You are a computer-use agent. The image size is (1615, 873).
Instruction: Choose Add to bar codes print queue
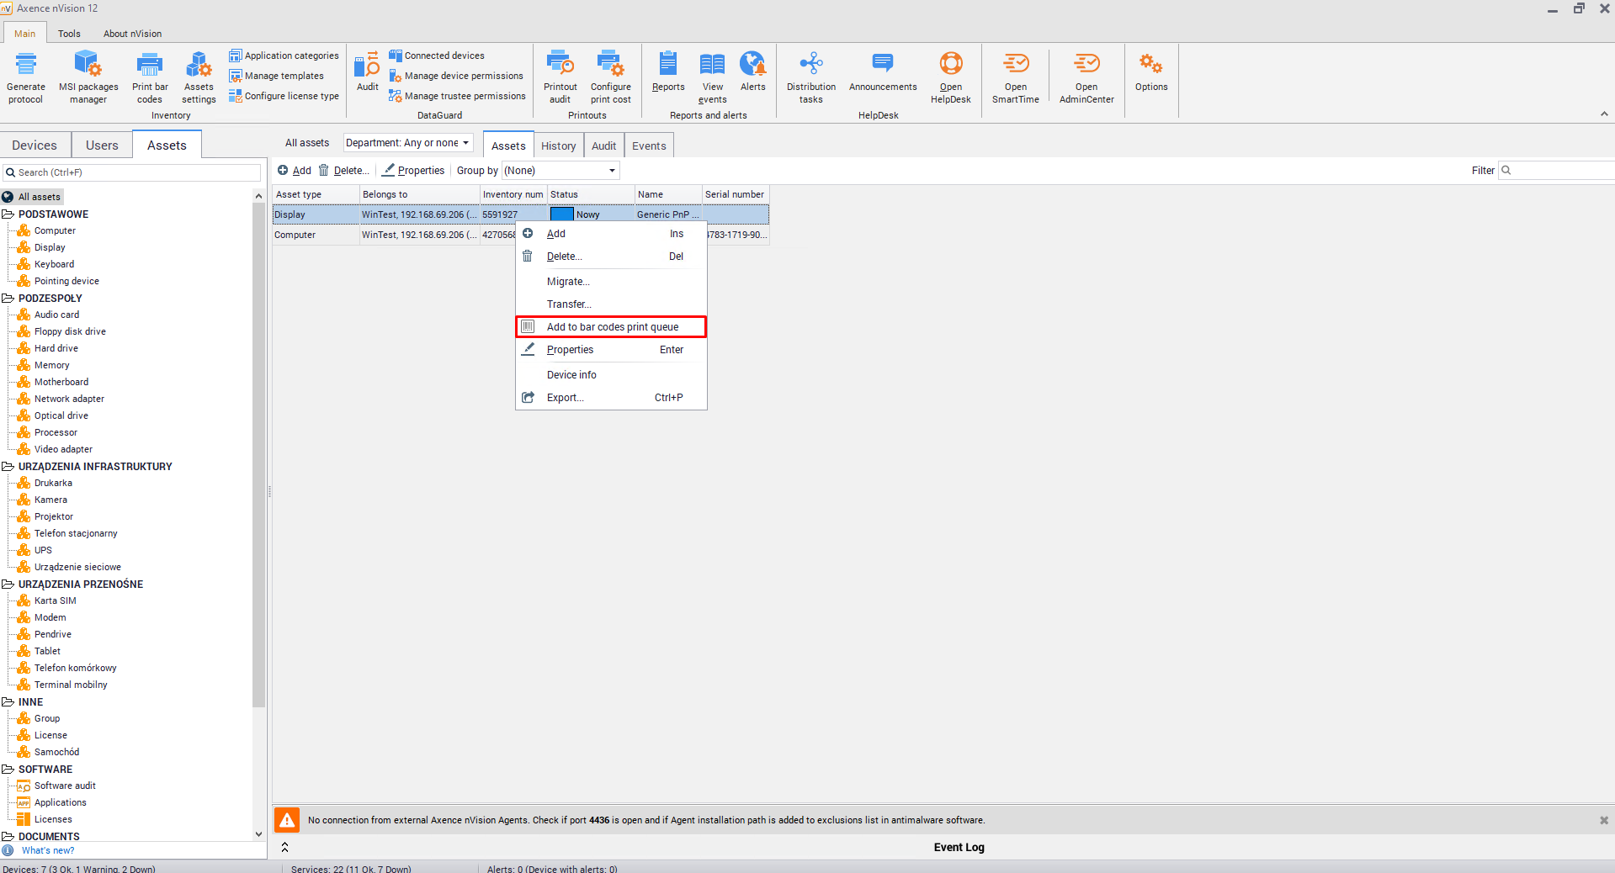612,327
